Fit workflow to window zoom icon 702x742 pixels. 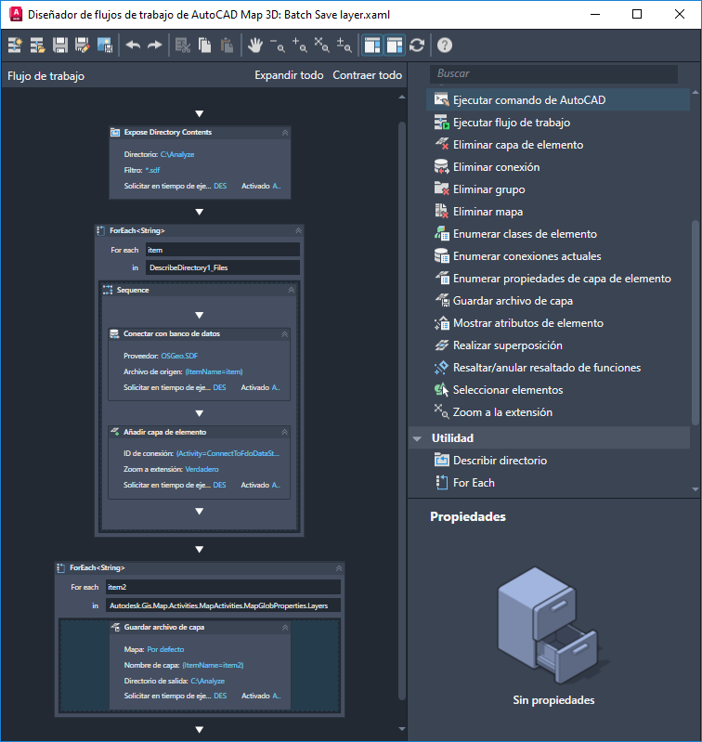(x=321, y=46)
